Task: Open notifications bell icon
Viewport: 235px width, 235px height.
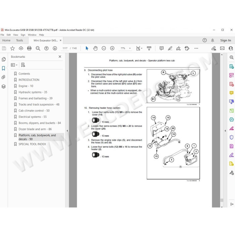Action: (213, 40)
